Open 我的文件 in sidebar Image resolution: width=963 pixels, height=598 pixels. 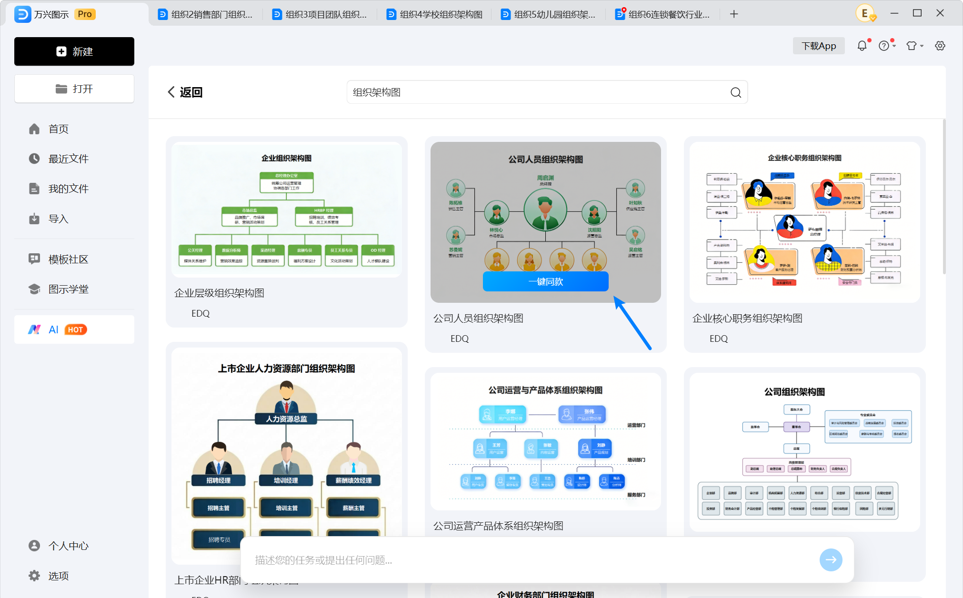59,189
